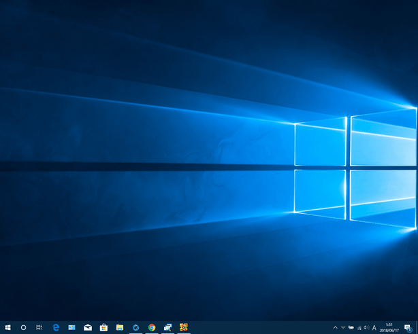Image resolution: width=418 pixels, height=334 pixels.
Task: Open Cortana search circle
Action: click(x=23, y=327)
